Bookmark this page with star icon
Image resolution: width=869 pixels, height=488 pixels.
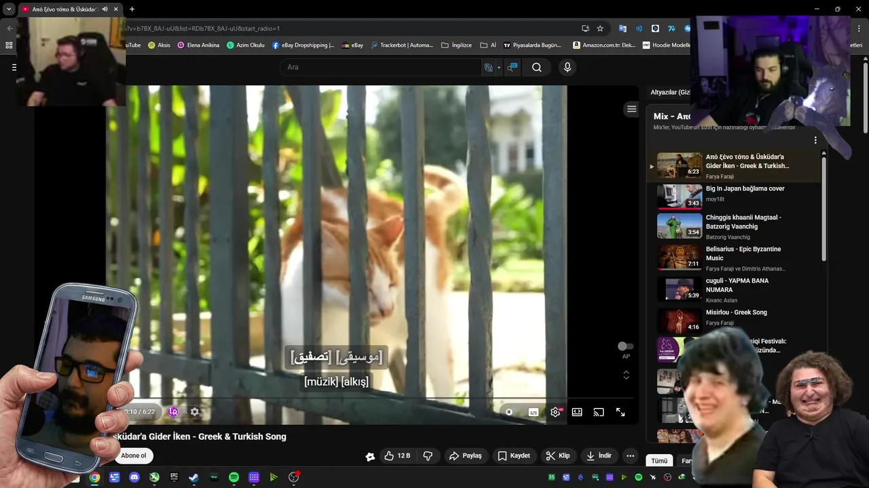[x=600, y=28]
